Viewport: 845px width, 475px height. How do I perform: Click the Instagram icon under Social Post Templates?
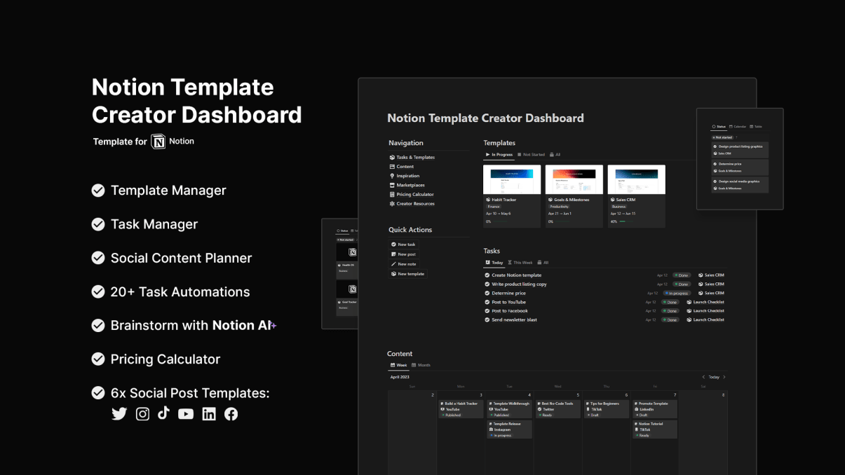(142, 413)
